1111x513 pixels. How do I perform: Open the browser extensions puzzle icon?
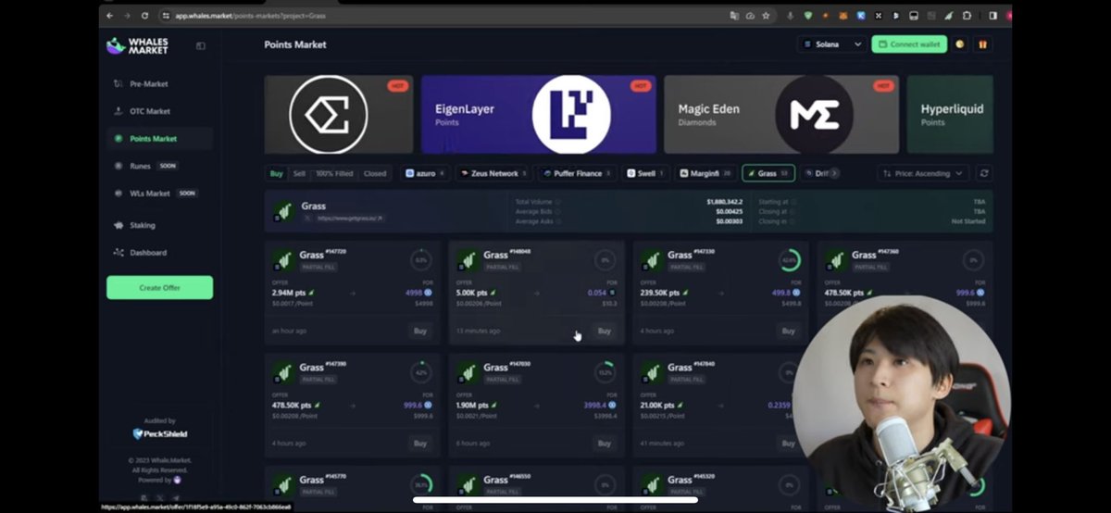(967, 16)
